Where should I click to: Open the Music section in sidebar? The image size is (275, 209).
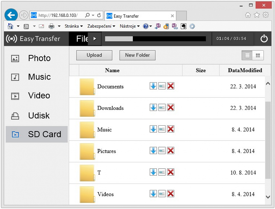point(37,77)
